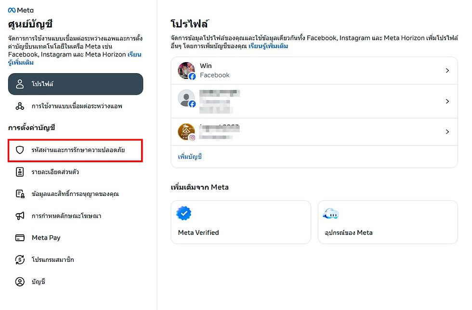The image size is (472, 310).
Task: Click the membership program dollar icon
Action: click(x=20, y=260)
